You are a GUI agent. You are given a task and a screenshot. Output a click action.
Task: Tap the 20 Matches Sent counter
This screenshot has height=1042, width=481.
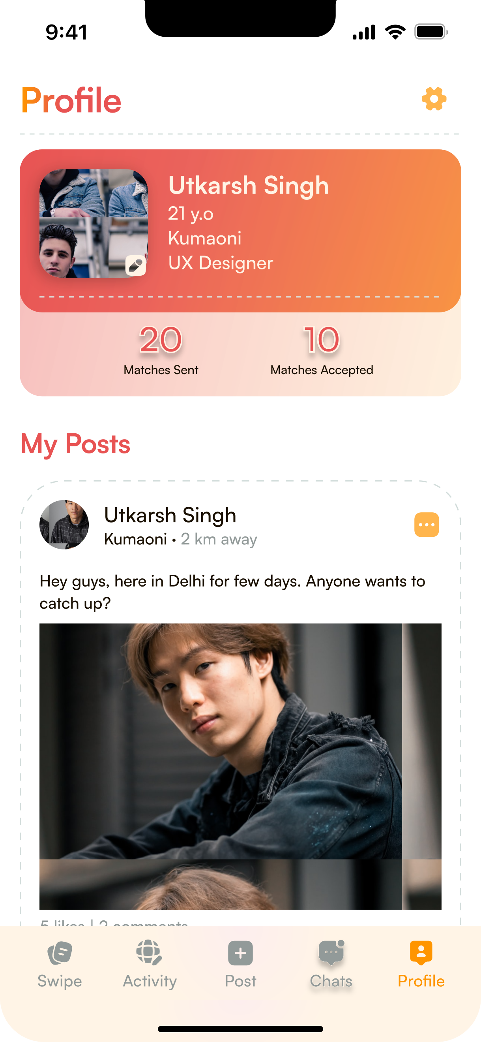click(161, 350)
